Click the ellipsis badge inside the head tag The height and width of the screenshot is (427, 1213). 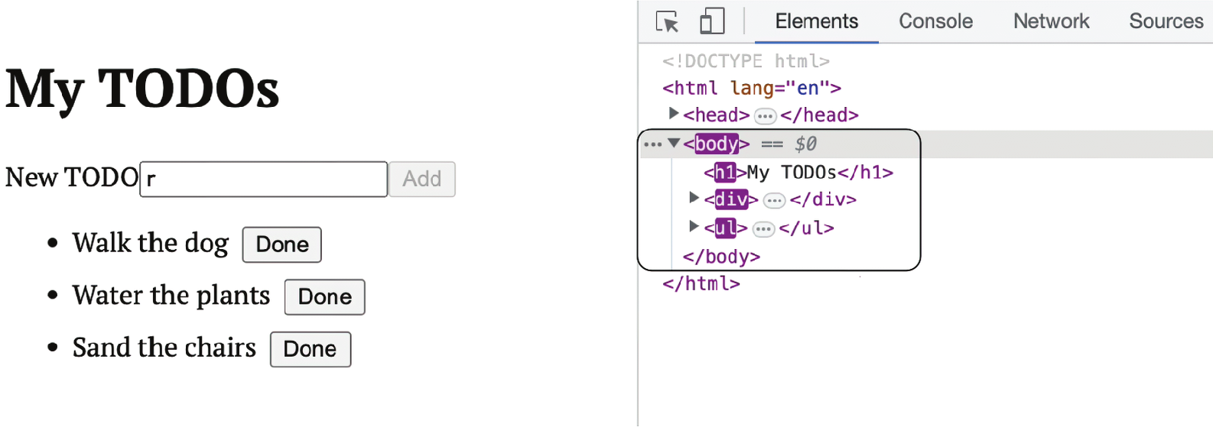coord(765,116)
